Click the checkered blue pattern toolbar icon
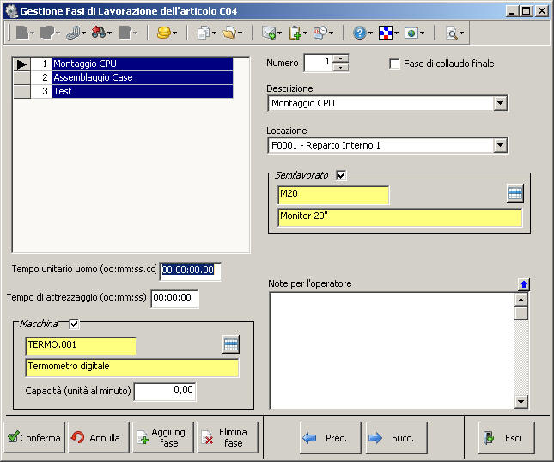 coord(386,33)
